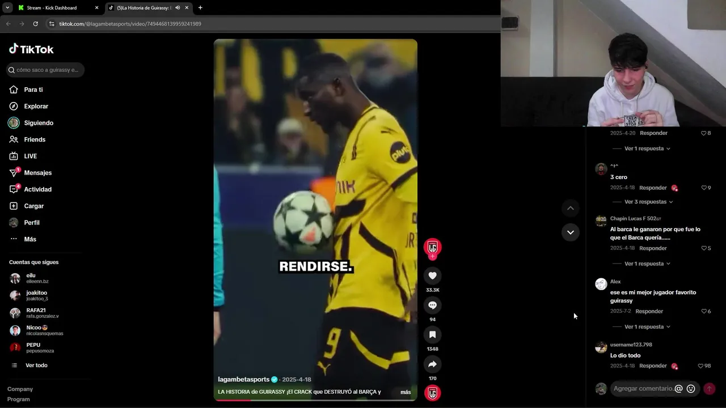
Task: Reload the page
Action: click(35, 24)
